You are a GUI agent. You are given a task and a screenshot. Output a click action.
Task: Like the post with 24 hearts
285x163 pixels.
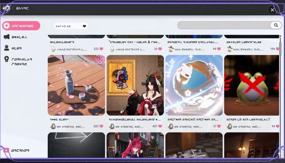click(160, 49)
